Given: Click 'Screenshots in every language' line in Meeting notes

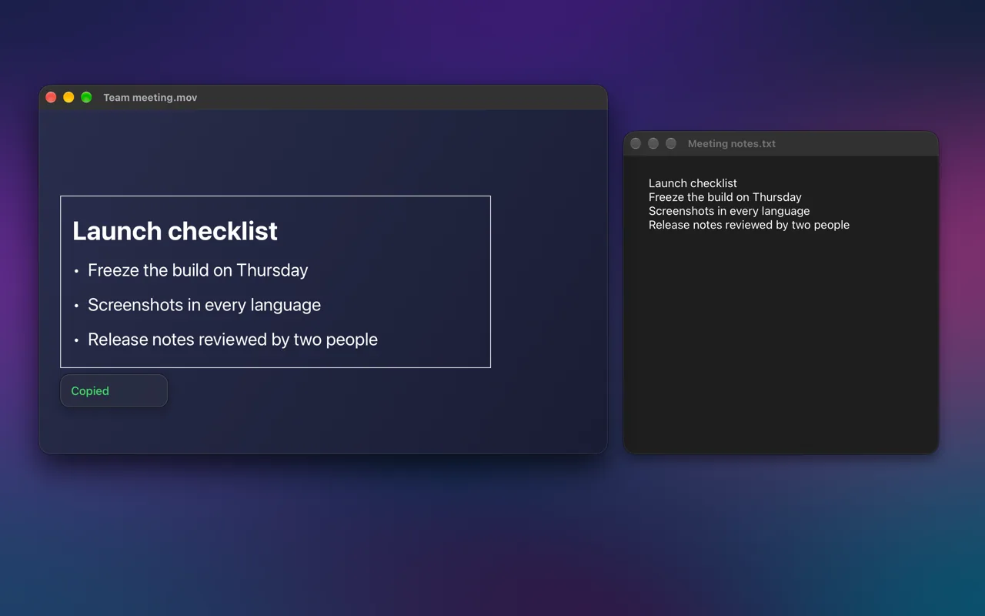Looking at the screenshot, I should tap(729, 211).
